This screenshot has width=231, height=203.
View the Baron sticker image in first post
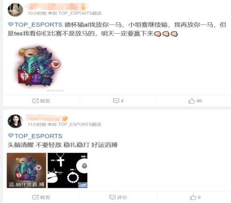tap(38, 66)
